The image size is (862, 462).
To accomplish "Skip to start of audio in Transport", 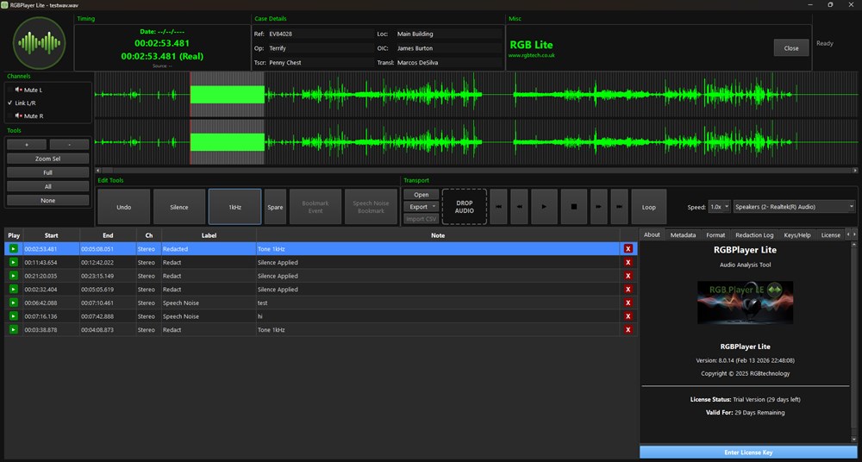I will 498,207.
